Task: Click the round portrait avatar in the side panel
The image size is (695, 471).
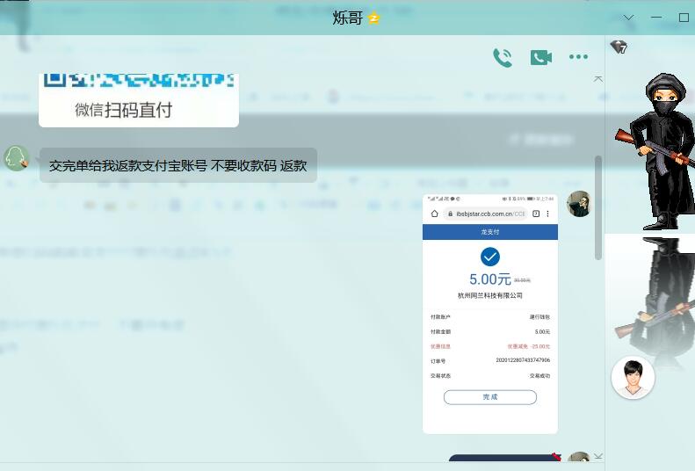Action: pyautogui.click(x=633, y=377)
